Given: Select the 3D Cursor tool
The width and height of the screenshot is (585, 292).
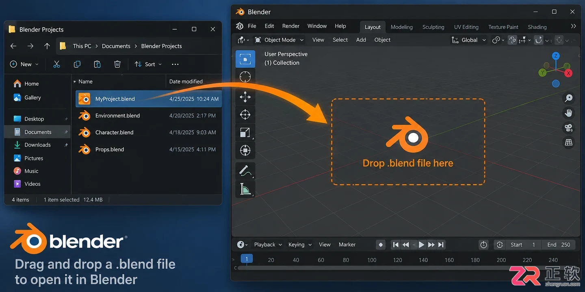Looking at the screenshot, I should click(x=245, y=77).
